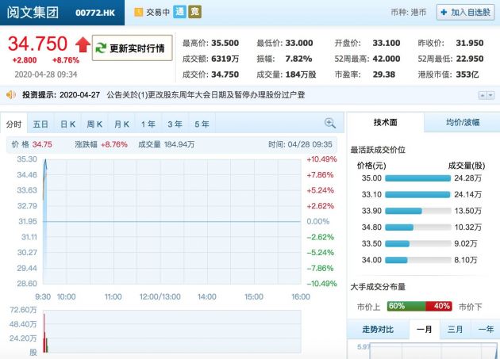This screenshot has height=359, width=500.
Task: Click the yellow 交易中 status icon
Action: (138, 12)
